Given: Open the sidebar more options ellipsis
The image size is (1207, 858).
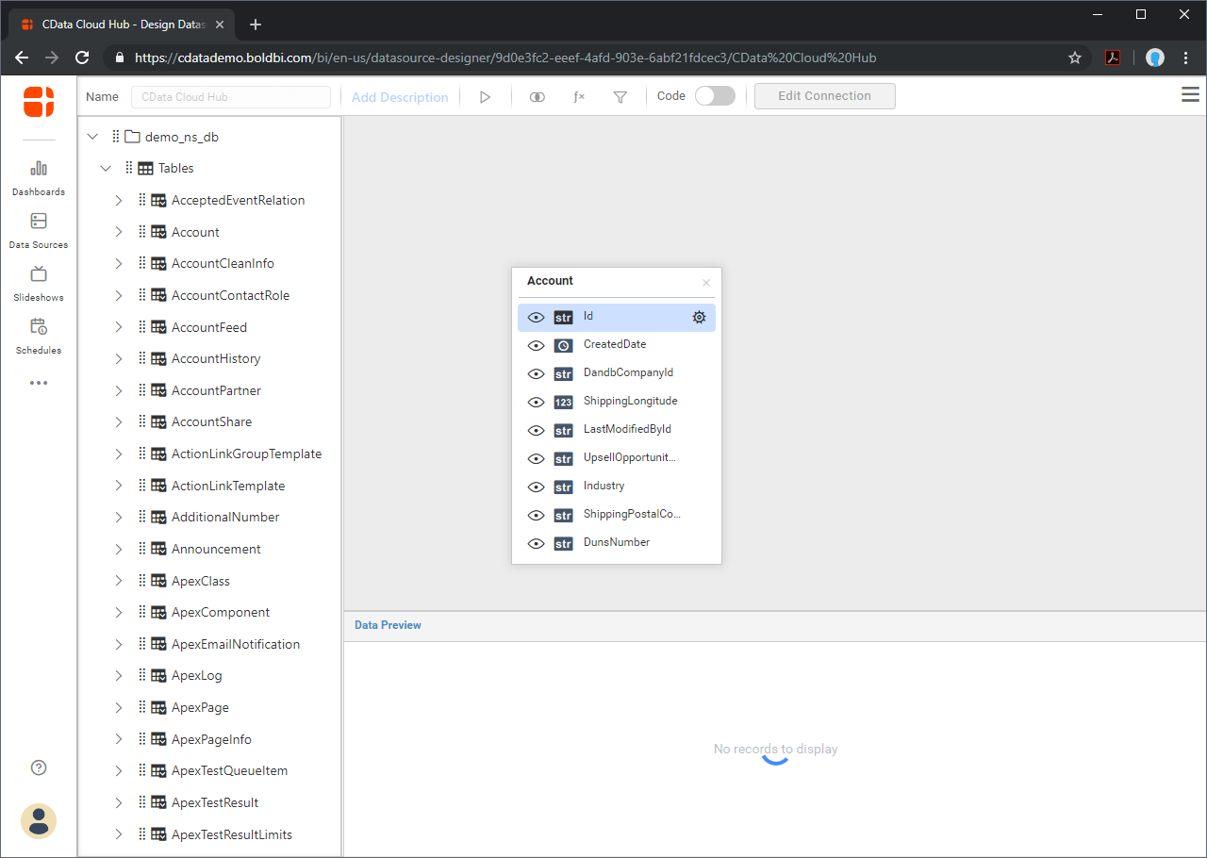Looking at the screenshot, I should point(39,383).
